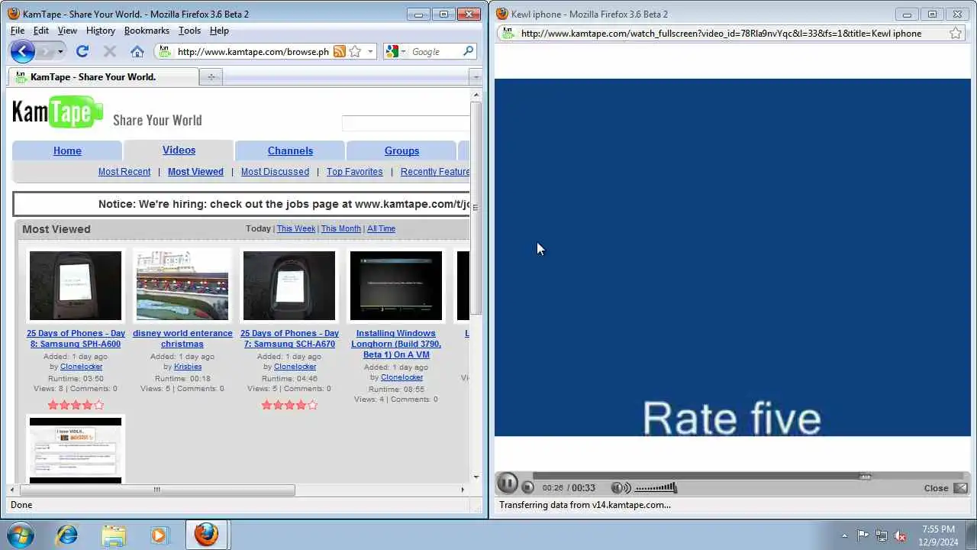The height and width of the screenshot is (550, 977).
Task: Open a new tab with plus button
Action: click(211, 76)
